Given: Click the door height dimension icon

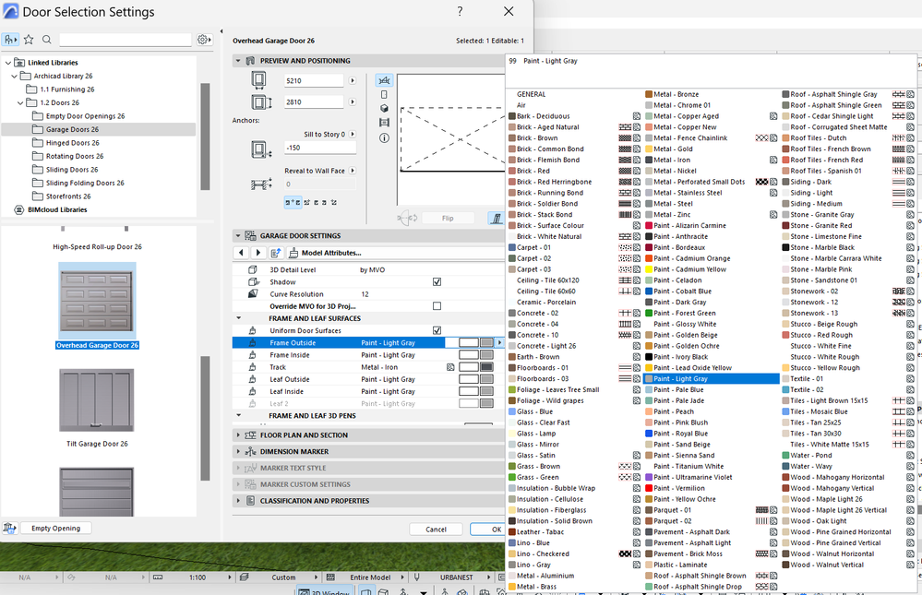Looking at the screenshot, I should point(261,102).
